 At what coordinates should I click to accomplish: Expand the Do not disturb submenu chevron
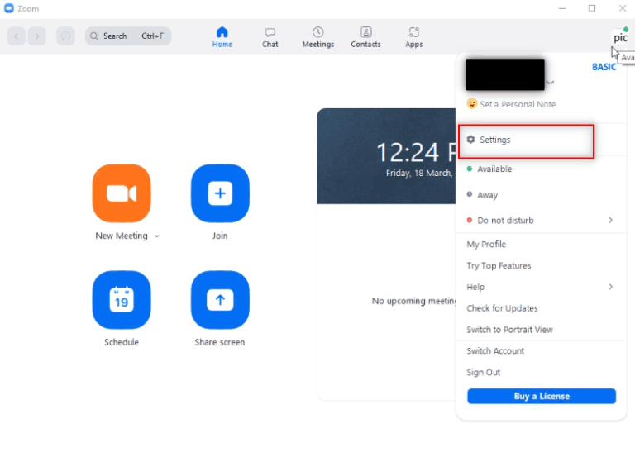click(611, 221)
